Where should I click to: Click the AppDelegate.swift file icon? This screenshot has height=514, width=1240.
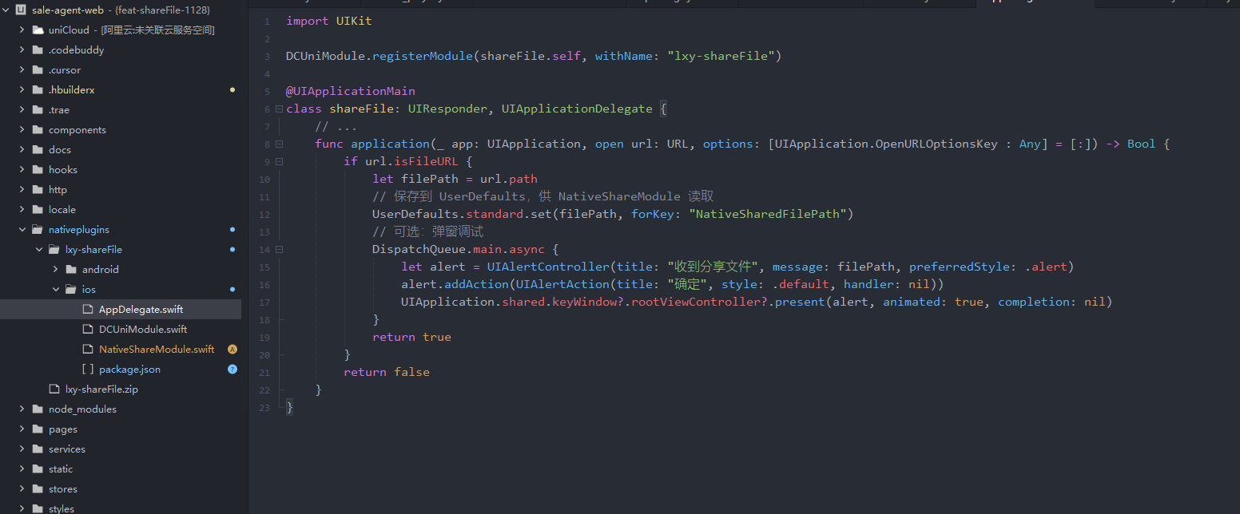(x=88, y=310)
